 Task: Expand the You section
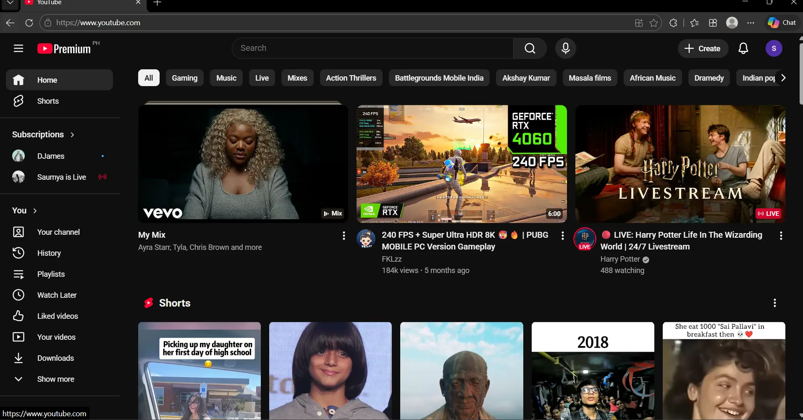pyautogui.click(x=24, y=210)
